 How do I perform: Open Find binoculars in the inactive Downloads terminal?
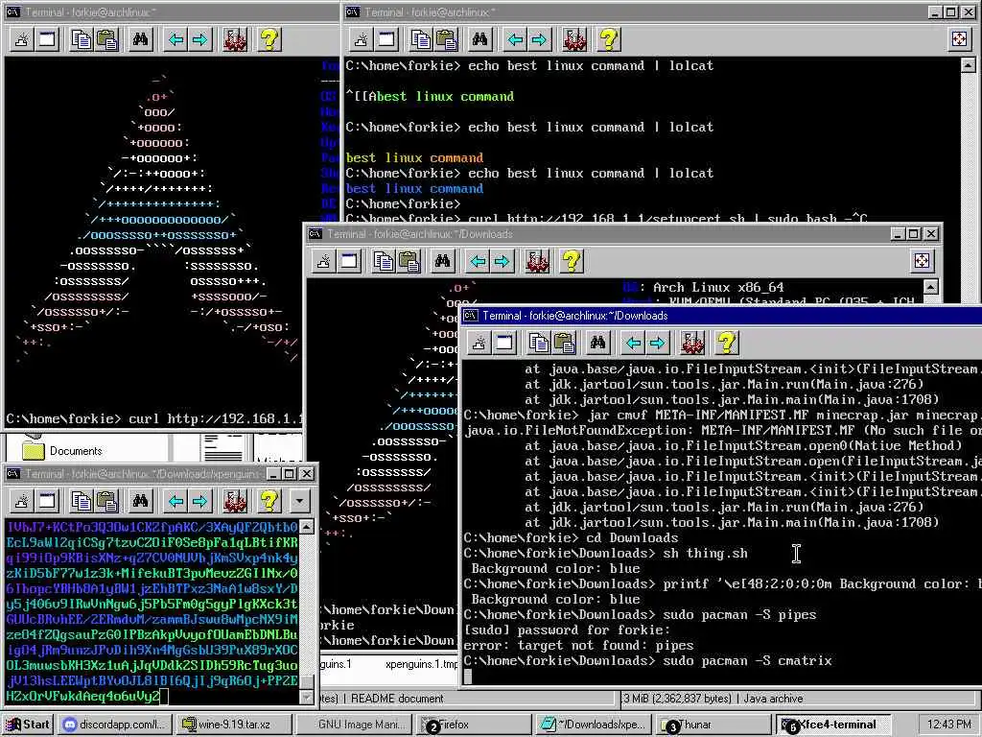click(x=443, y=261)
